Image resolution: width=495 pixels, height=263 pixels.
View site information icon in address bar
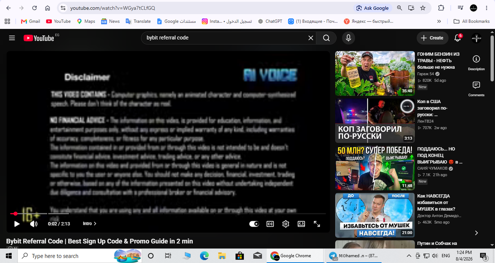tap(63, 8)
